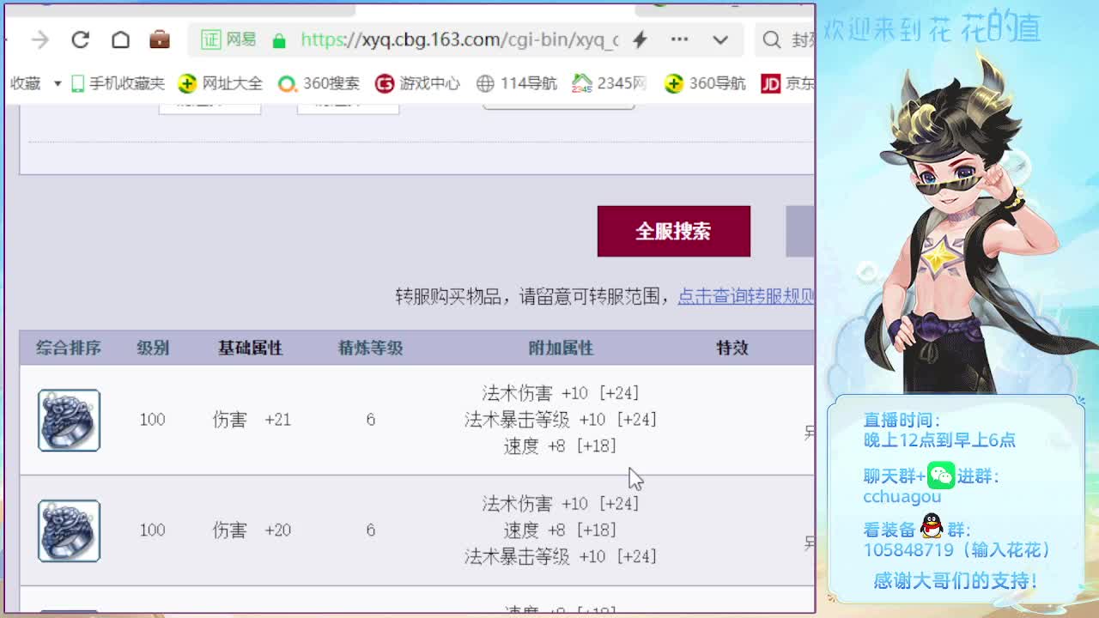Image resolution: width=1099 pixels, height=618 pixels.
Task: Click the cchuagou WeChat ID text
Action: click(902, 497)
